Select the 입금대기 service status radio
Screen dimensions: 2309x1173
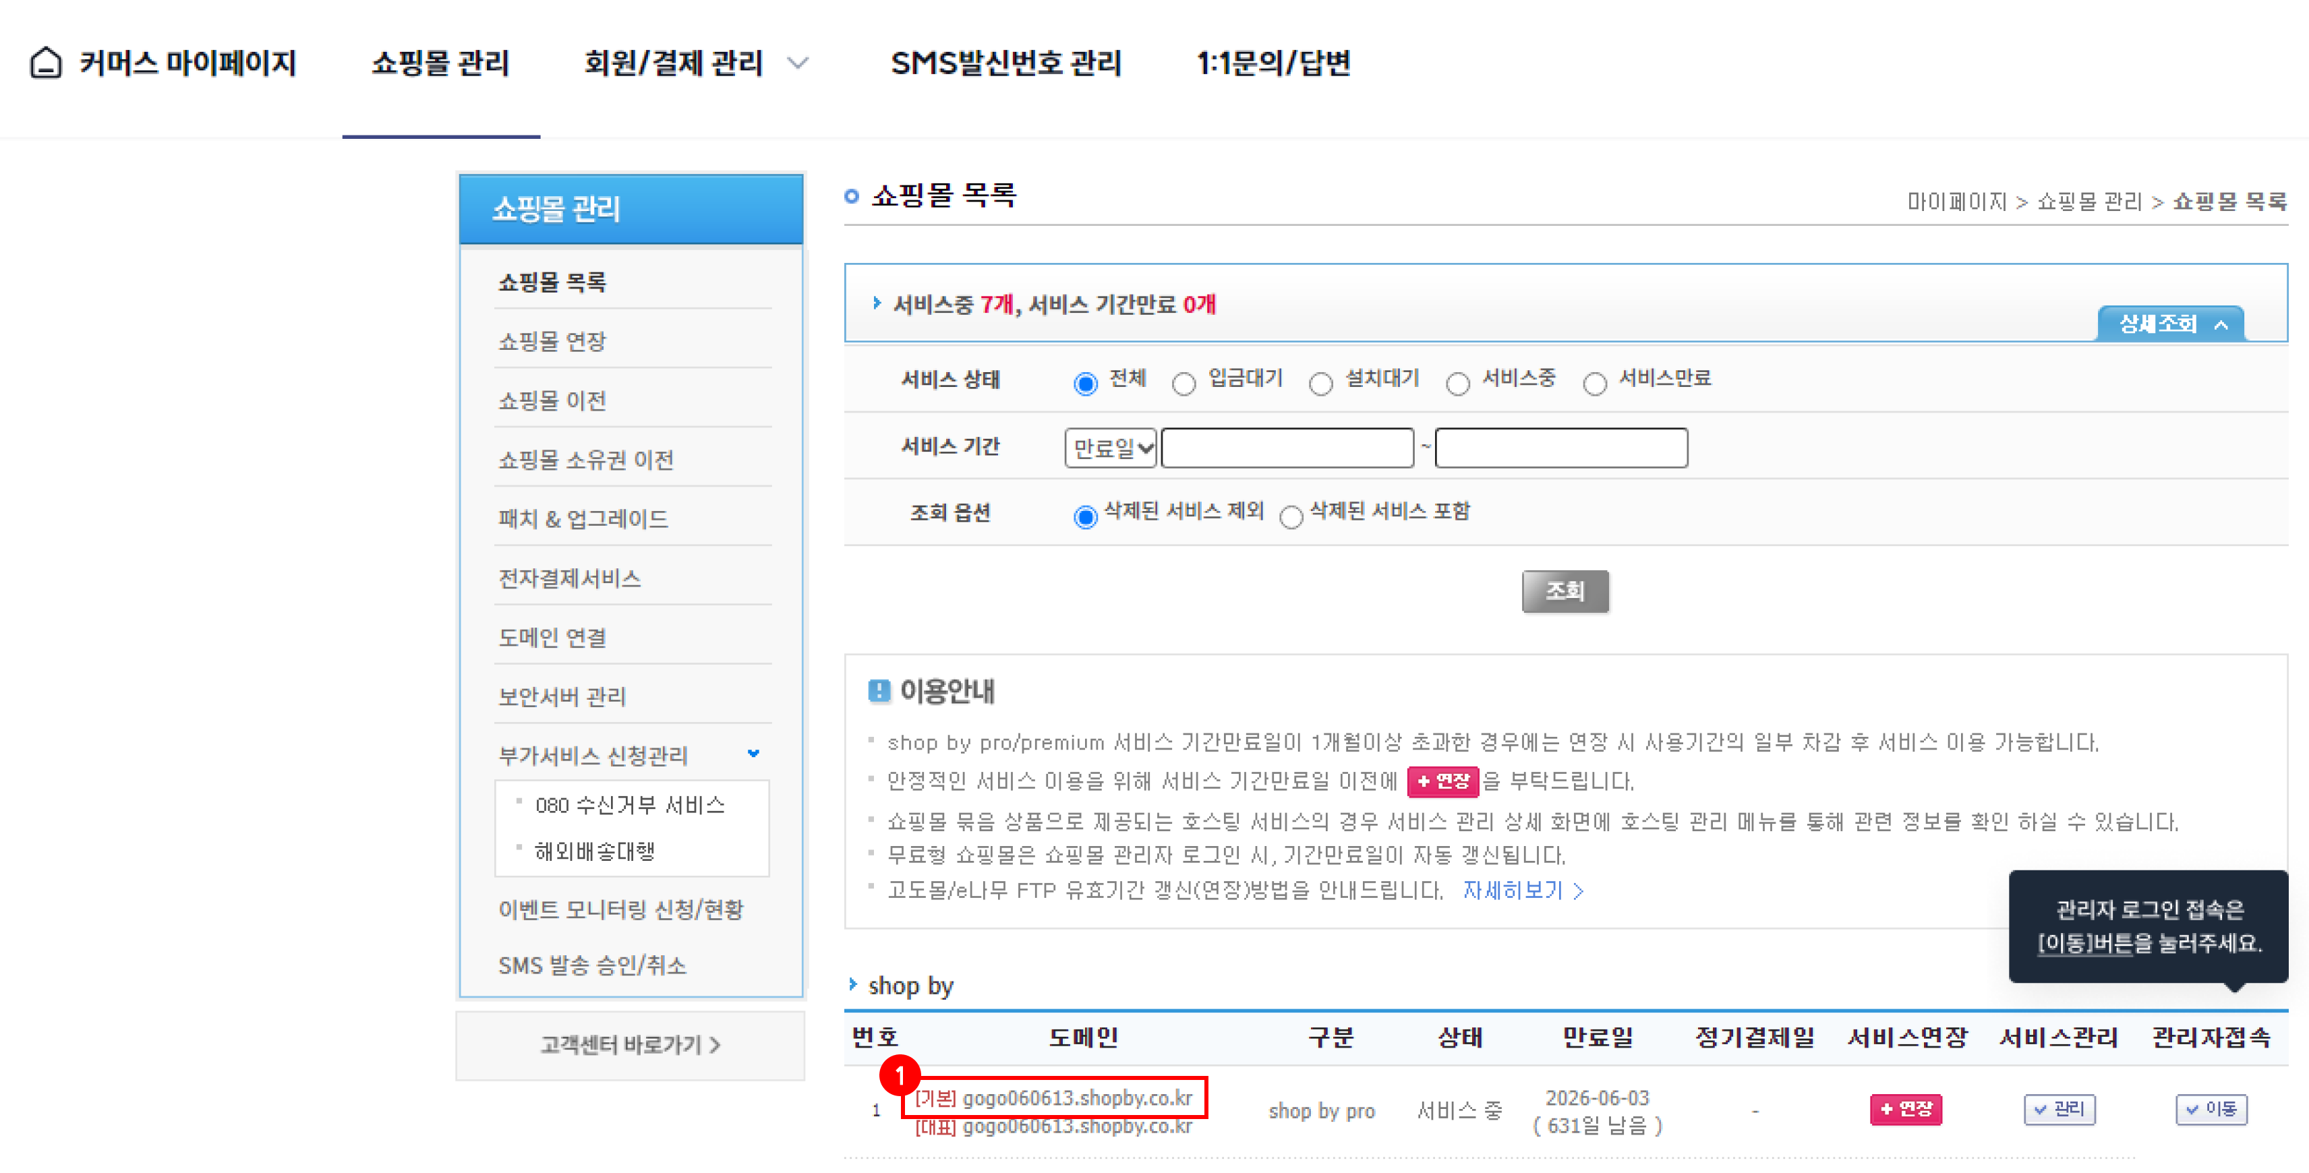pos(1183,384)
